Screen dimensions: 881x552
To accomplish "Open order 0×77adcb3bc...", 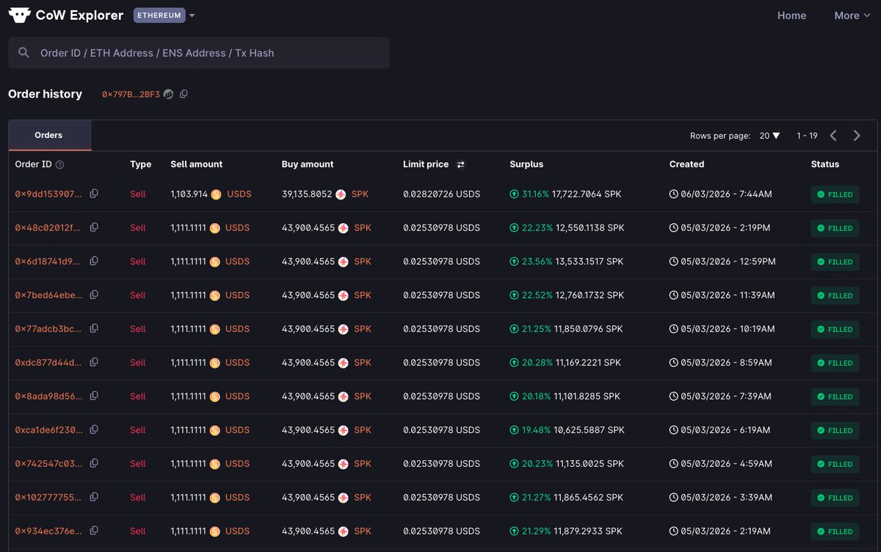I will [x=48, y=329].
